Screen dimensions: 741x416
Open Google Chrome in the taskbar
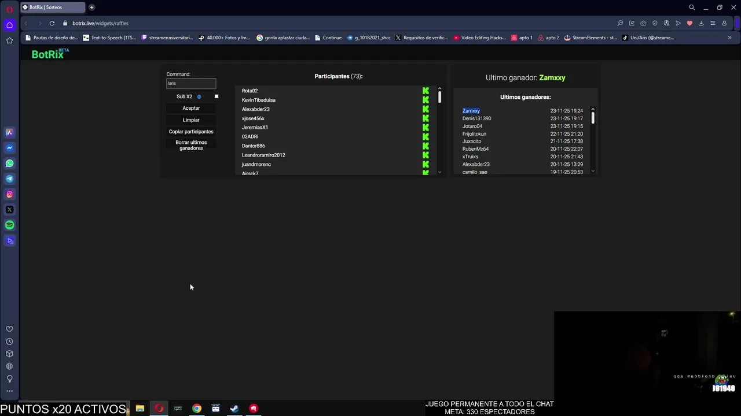coord(197,408)
